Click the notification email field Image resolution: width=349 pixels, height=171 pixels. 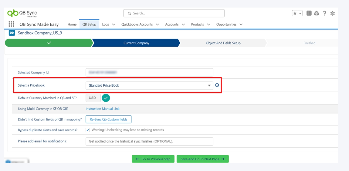(x=149, y=141)
